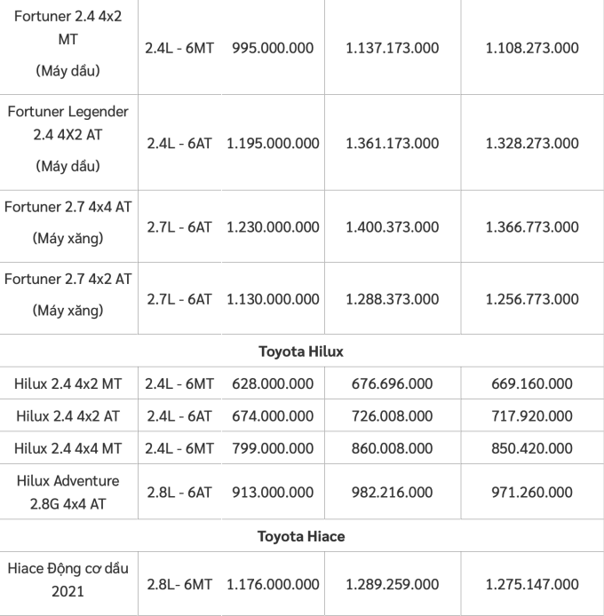Select the Hilux 2.4 4x2 AT row name
The width and height of the screenshot is (604, 616).
tap(68, 416)
